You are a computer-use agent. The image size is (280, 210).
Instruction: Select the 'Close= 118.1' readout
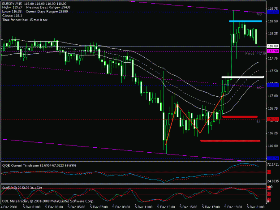12,16
